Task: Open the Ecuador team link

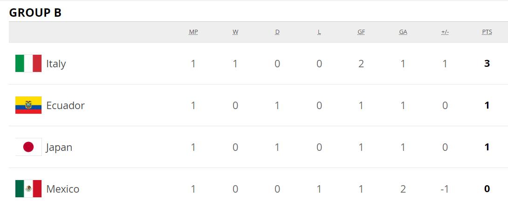Action: click(65, 105)
